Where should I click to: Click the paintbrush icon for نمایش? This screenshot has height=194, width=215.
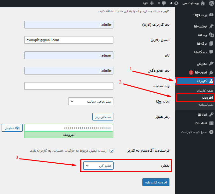(x=211, y=64)
